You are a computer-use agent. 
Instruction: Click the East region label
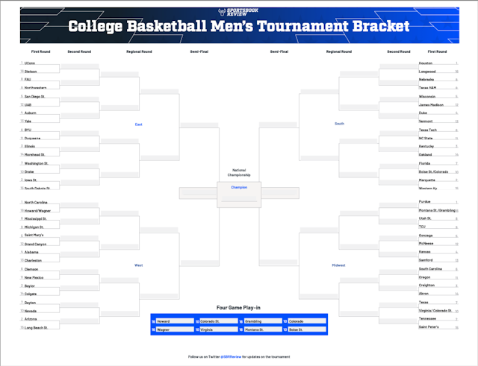pyautogui.click(x=139, y=124)
